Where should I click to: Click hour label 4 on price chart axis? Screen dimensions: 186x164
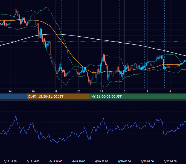click(170, 92)
